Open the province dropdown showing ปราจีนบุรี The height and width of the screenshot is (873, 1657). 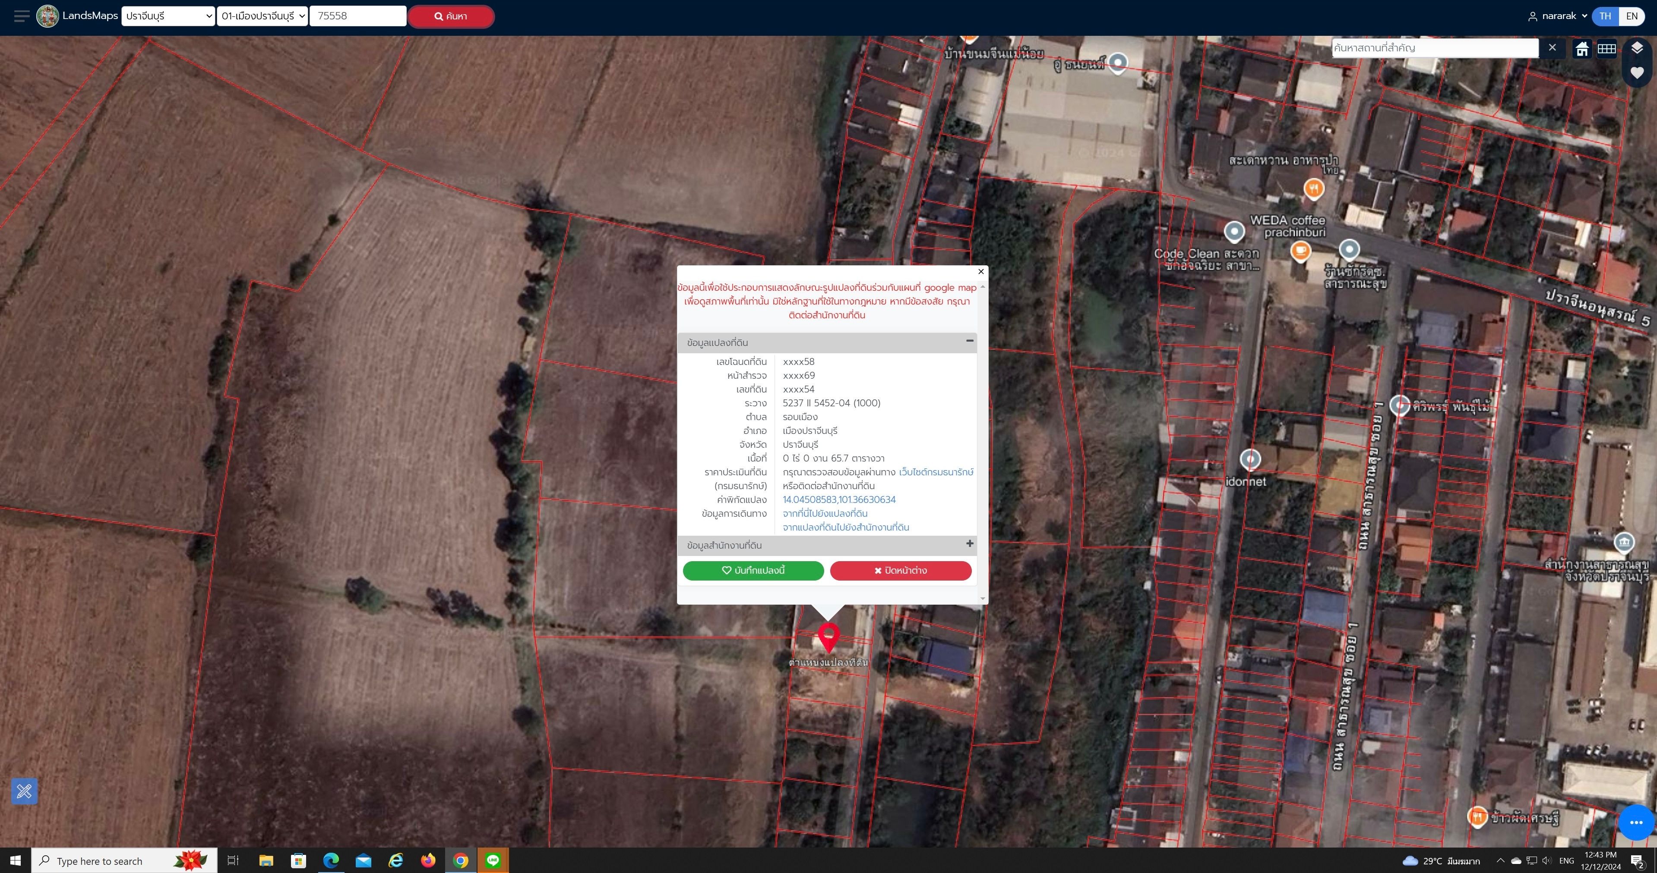click(168, 16)
